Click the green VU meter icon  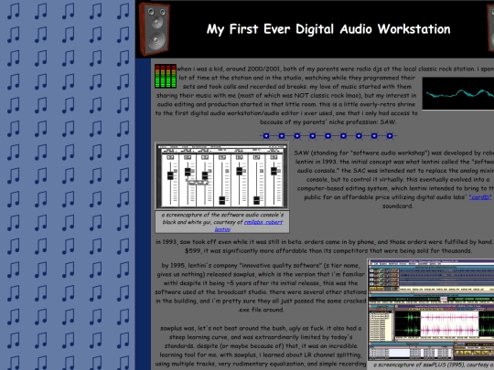tap(166, 76)
